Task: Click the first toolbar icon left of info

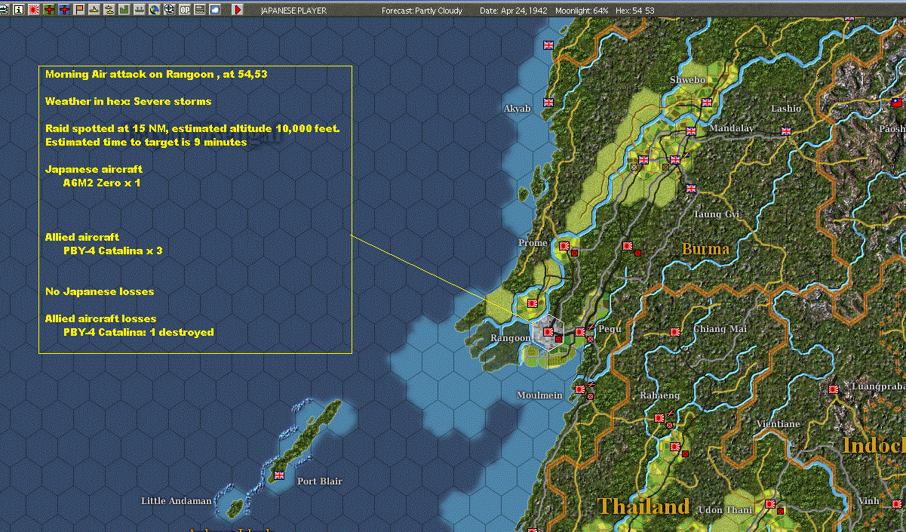Action: (x=4, y=10)
